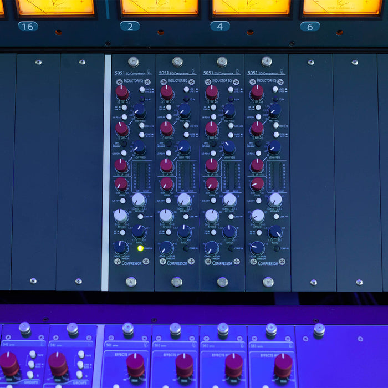The image size is (388, 388).
Task: Toggle MID HI Q on fourth 5051 module
Action: [276, 125]
